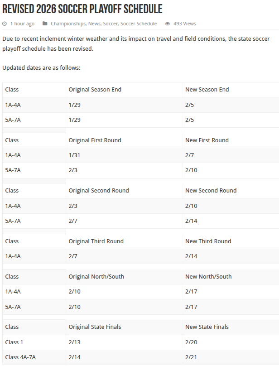279x366 pixels.
Task: Click the Revised 2026 Soccer Playoff Schedule title
Action: [x=82, y=9]
